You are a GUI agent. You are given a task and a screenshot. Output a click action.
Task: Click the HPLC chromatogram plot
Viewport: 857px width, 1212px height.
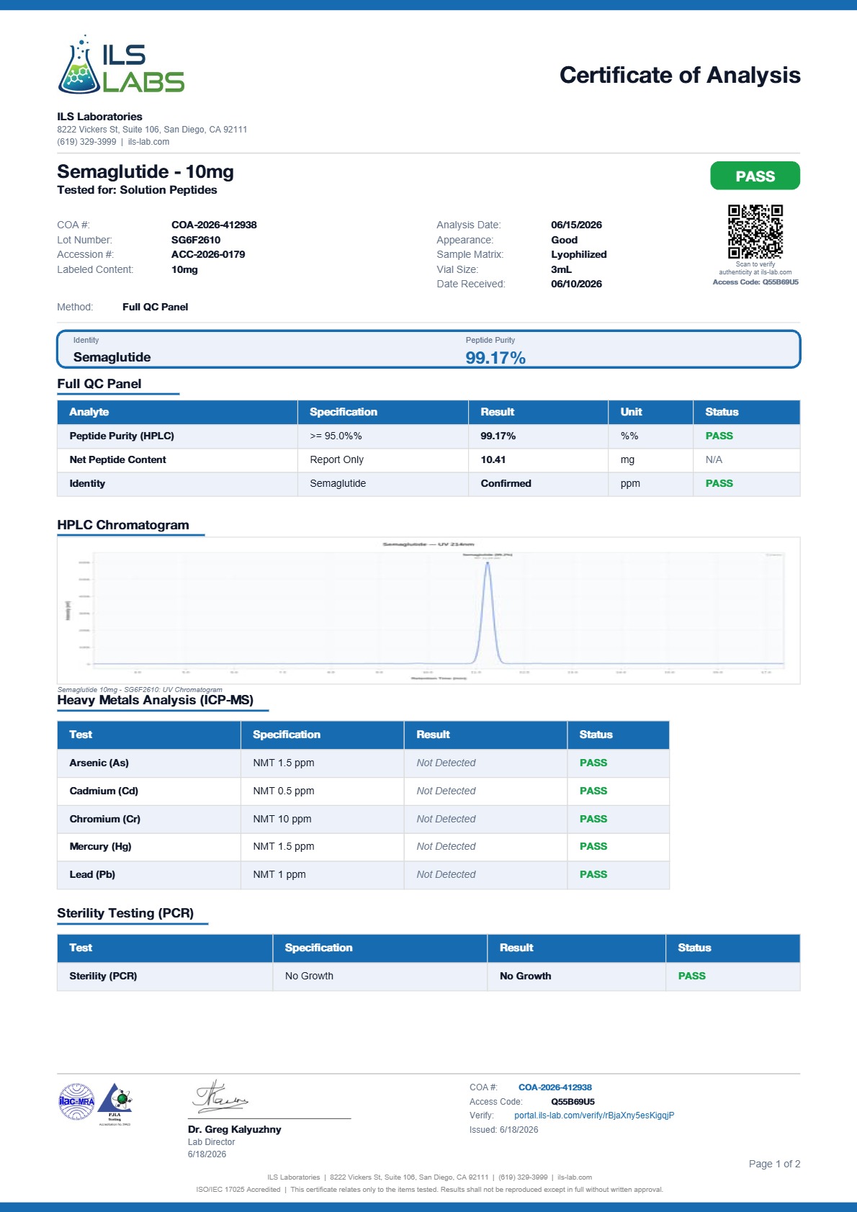click(428, 611)
